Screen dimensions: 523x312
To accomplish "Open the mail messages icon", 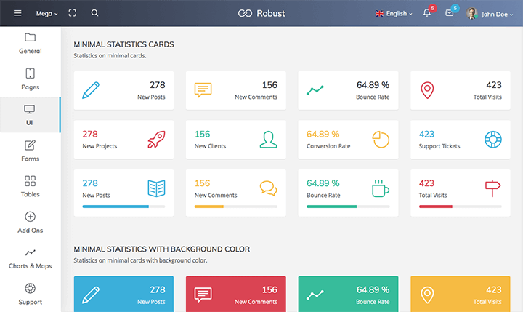I will [x=450, y=13].
